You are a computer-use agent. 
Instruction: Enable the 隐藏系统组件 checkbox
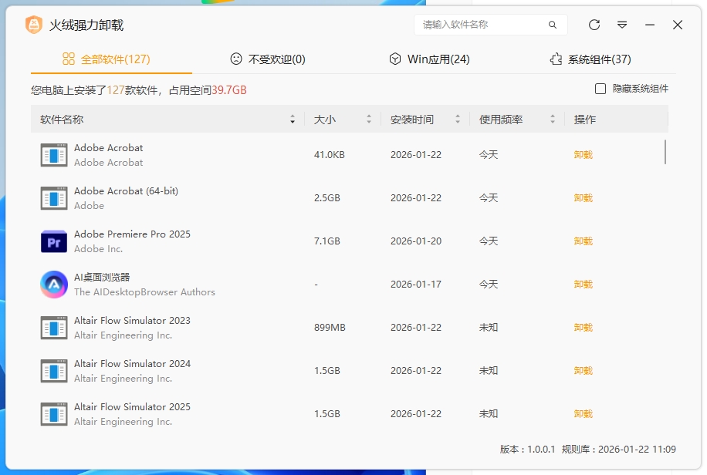click(598, 88)
